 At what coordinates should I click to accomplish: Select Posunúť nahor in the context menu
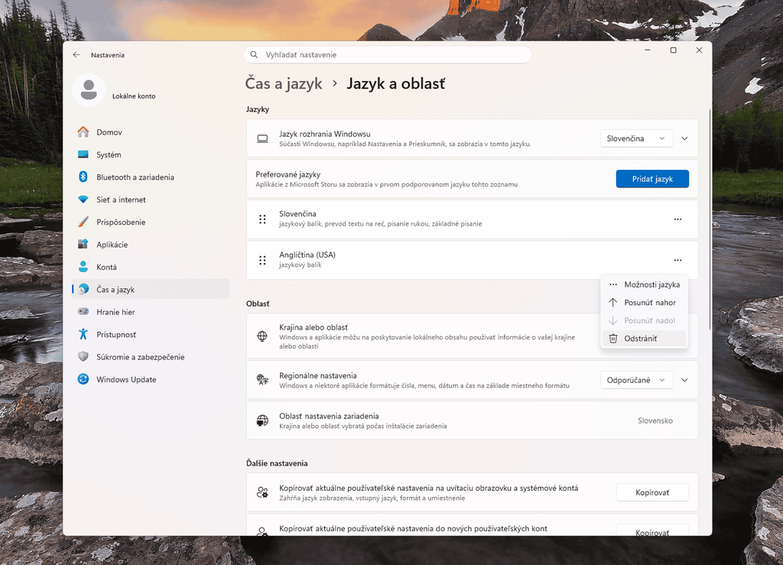tap(644, 303)
